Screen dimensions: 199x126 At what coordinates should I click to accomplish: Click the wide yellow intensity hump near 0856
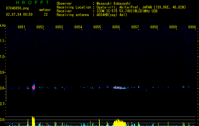pos(119,123)
